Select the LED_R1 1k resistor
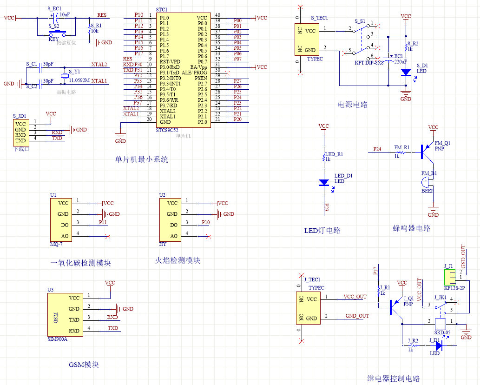480x385 pixels. pos(324,158)
